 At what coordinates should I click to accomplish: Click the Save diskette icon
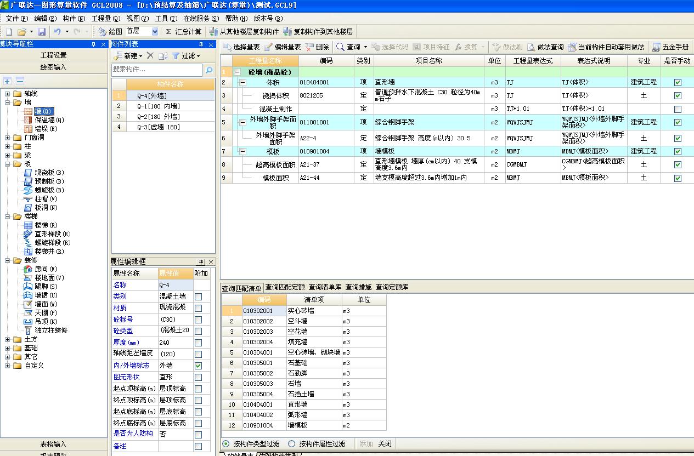click(x=42, y=32)
